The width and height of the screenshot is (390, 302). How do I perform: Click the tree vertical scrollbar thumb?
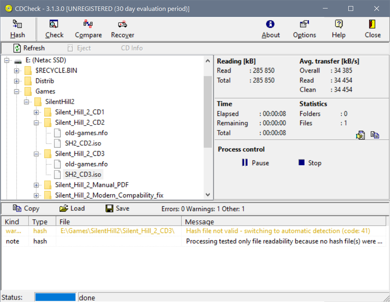click(x=208, y=112)
